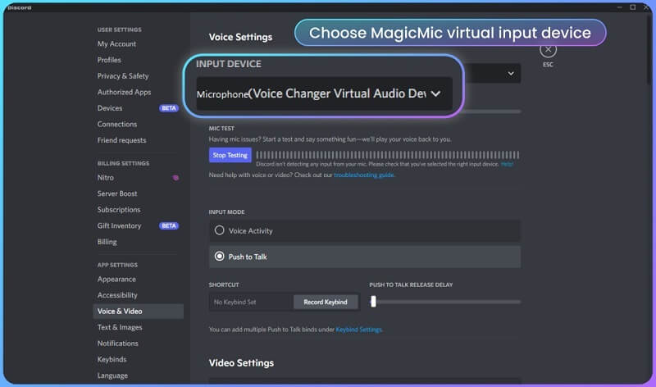Click the Push to Talk release delay slider
Viewport: 656px width, 387px height.
coord(445,302)
